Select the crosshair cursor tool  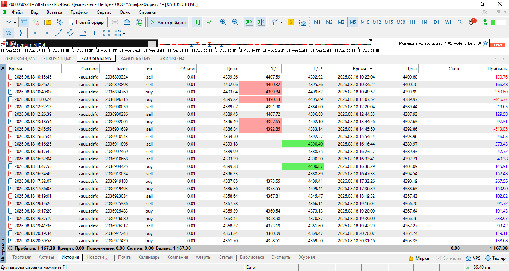21,33
